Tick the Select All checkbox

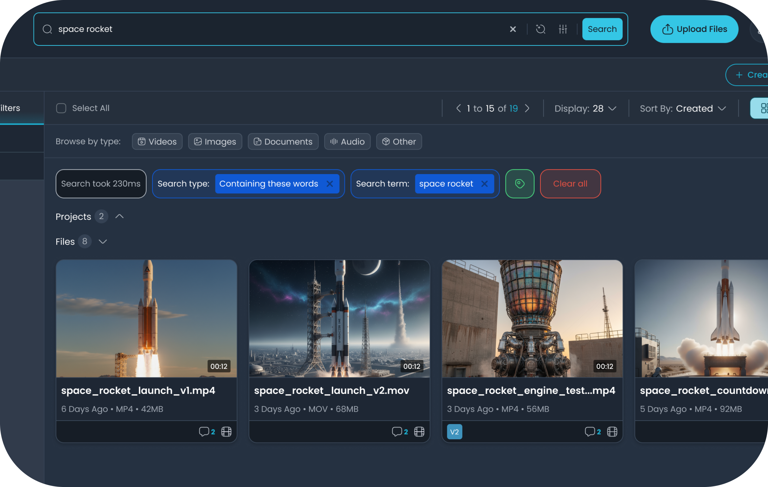tap(61, 108)
